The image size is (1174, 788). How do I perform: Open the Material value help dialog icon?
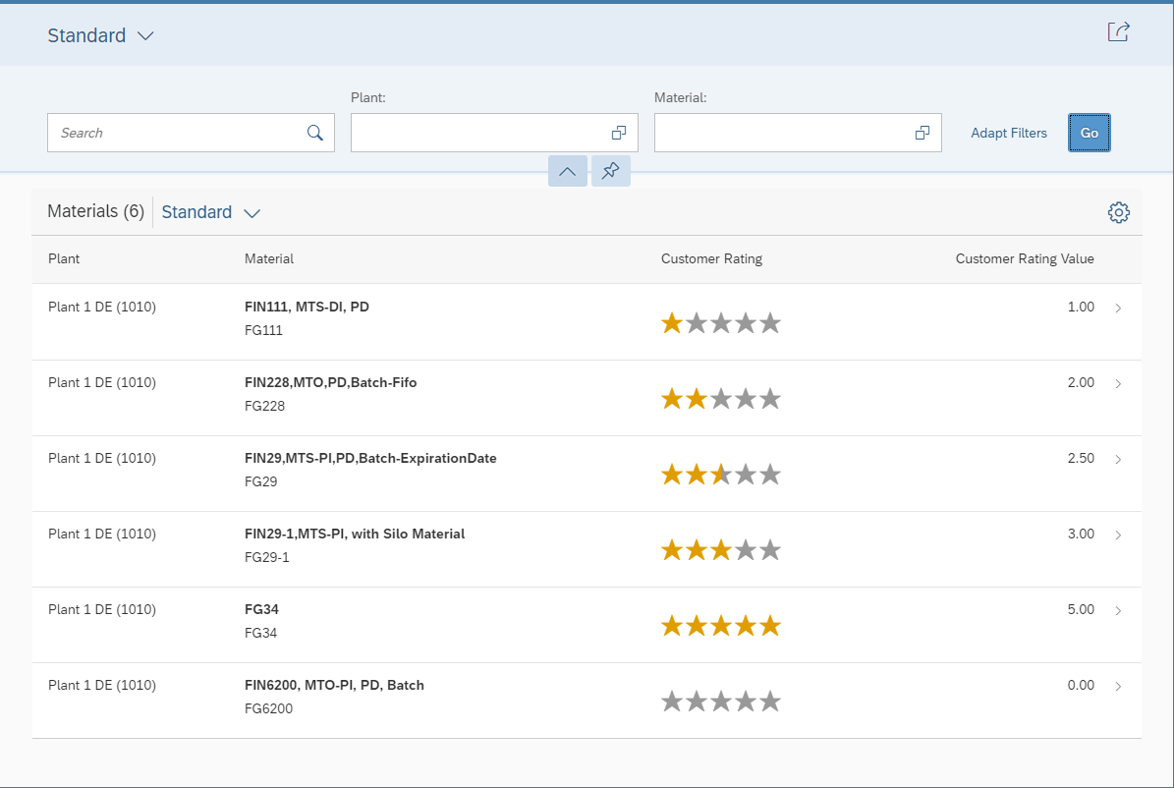point(922,132)
